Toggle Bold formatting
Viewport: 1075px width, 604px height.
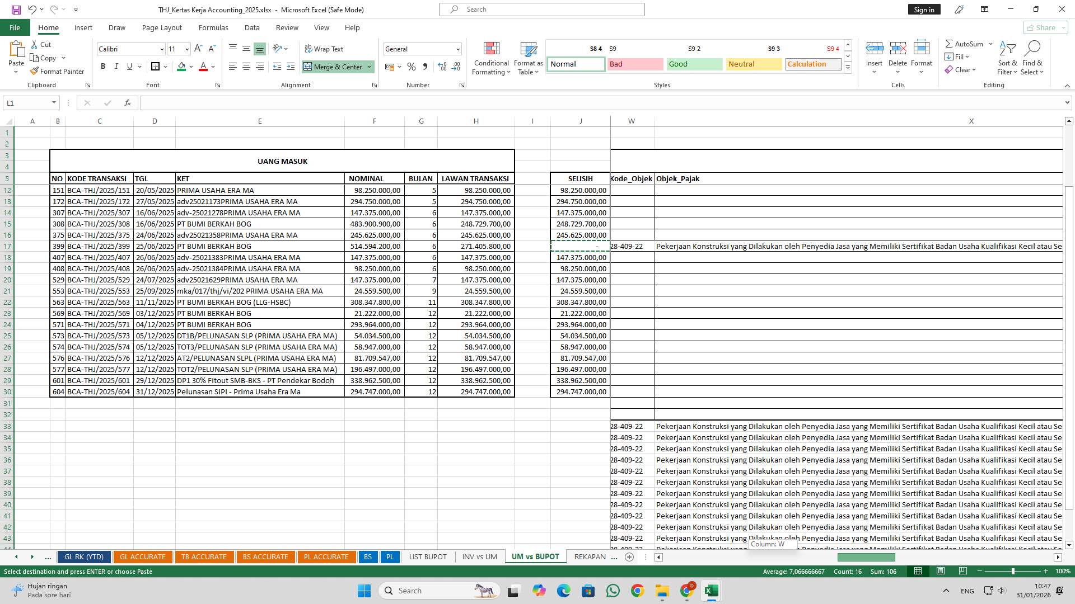(x=103, y=67)
